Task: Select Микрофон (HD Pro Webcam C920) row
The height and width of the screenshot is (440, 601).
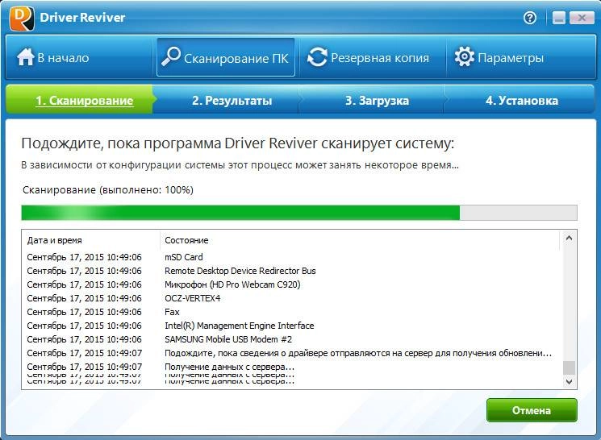Action: pyautogui.click(x=291, y=284)
